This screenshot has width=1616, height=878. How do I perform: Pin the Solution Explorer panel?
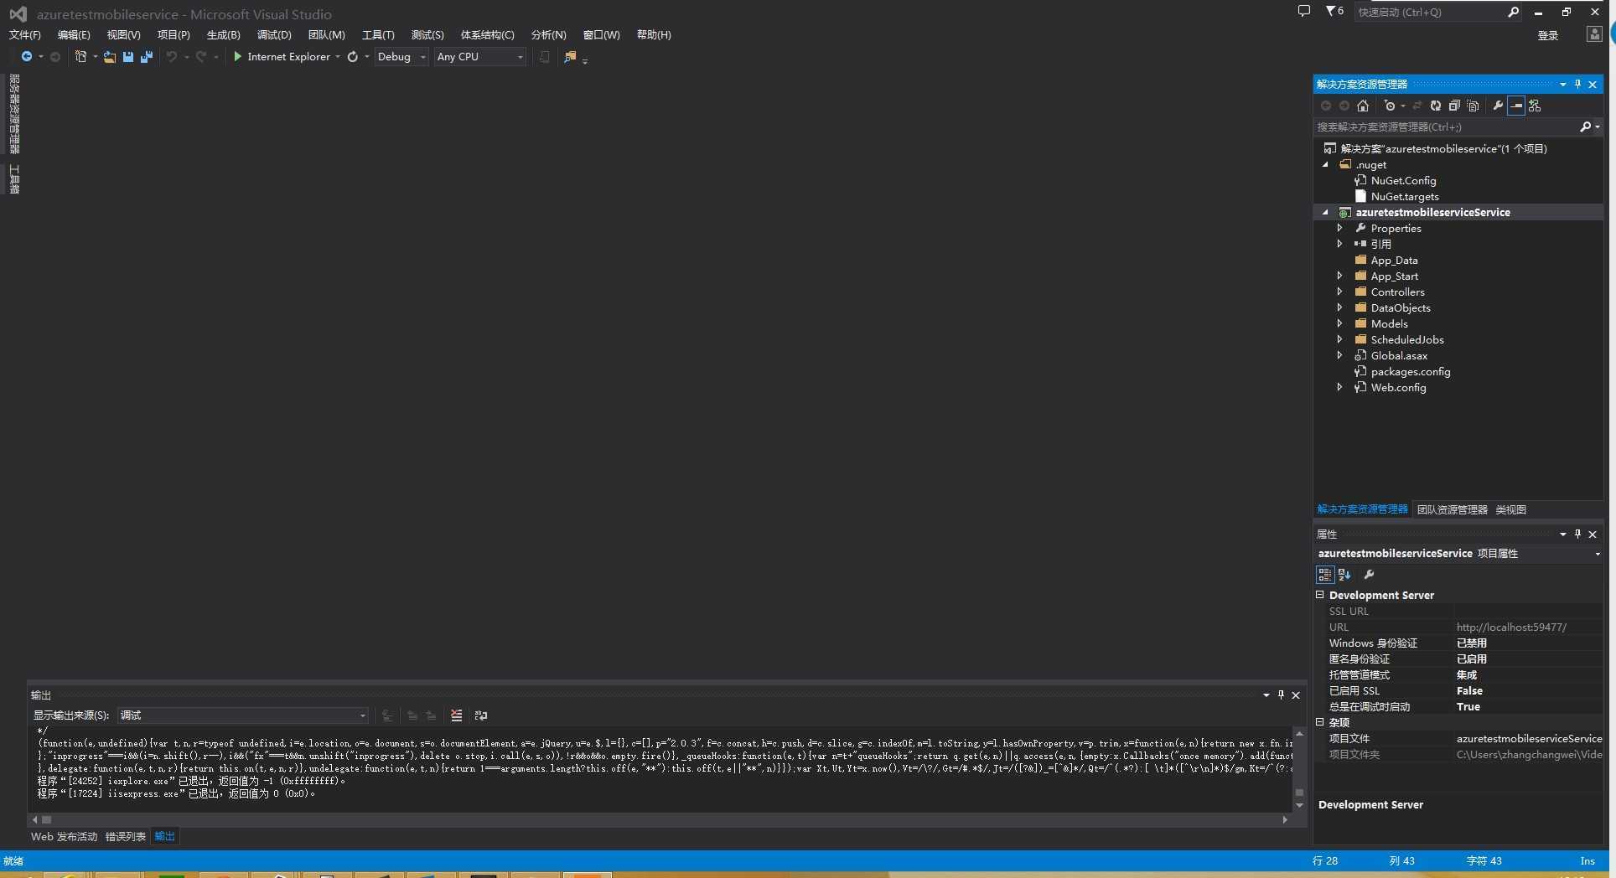pos(1577,84)
